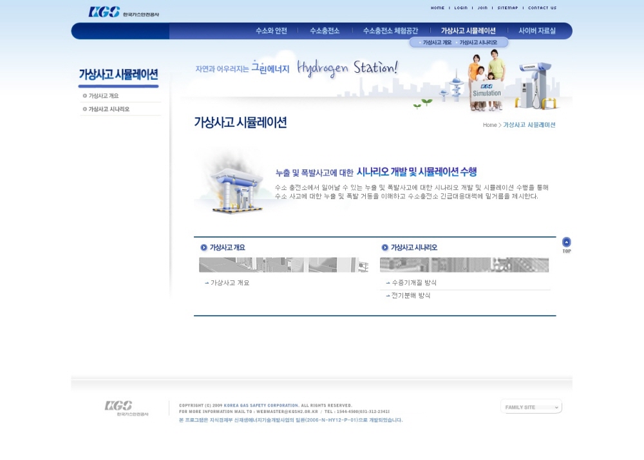Screen dimensions: 644x460
Task: Click the 가상사고 개요 section heading icon
Action: (x=204, y=247)
